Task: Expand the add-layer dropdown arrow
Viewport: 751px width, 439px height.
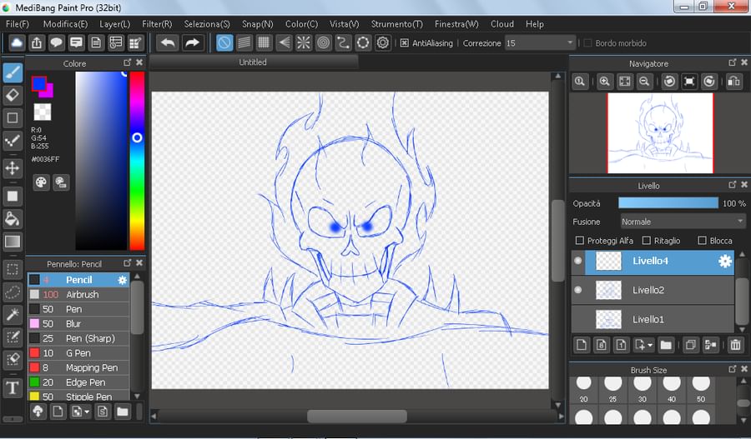Action: 650,345
